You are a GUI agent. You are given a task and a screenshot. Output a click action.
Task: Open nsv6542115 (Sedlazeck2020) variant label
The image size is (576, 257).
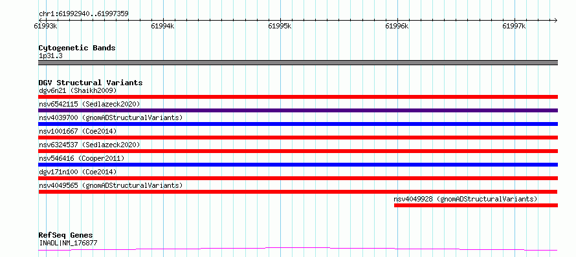pos(89,104)
